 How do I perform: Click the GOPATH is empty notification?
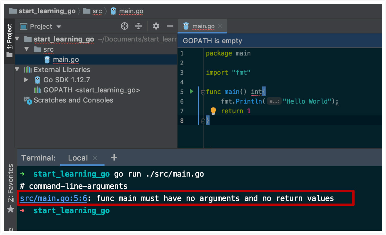(x=212, y=41)
